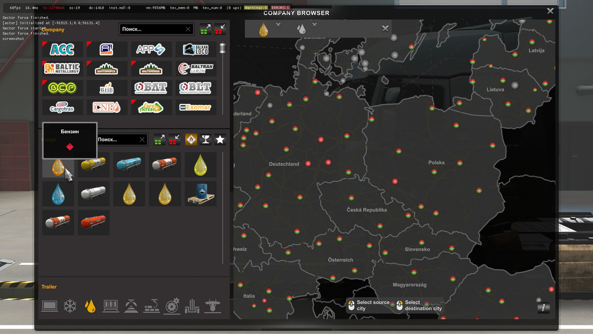Screen dimensions: 593x334
Task: Select the BLT Baltic Logistic Transport logo
Action: pyautogui.click(x=196, y=88)
